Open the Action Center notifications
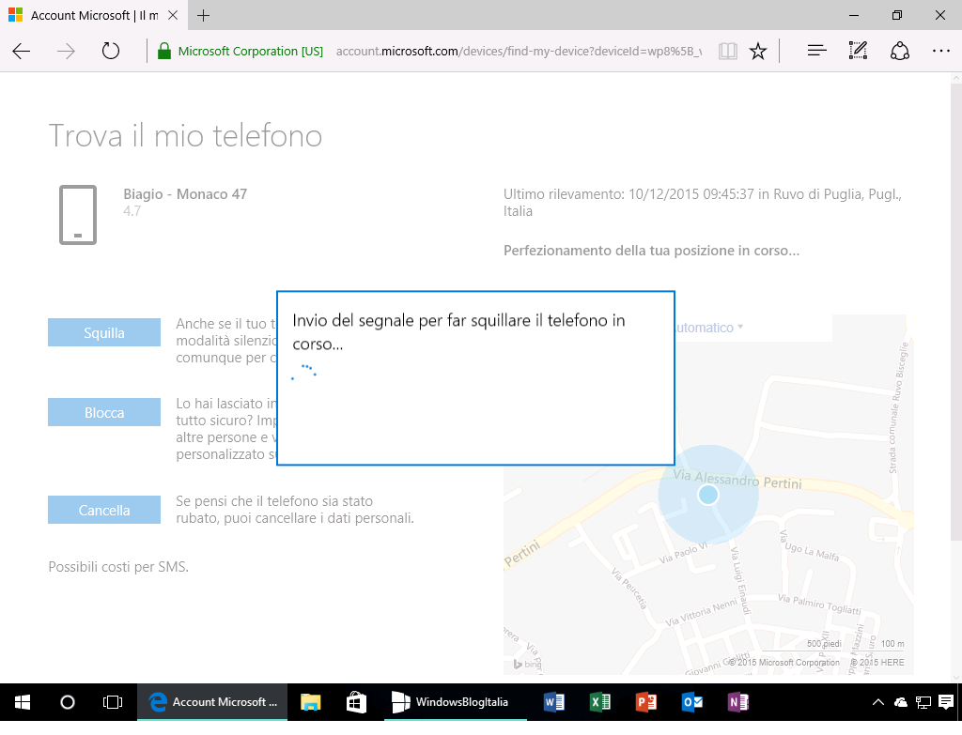The image size is (962, 735). [946, 702]
